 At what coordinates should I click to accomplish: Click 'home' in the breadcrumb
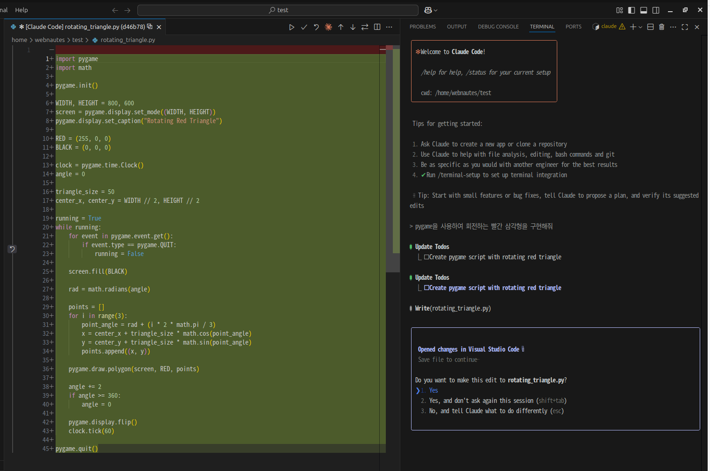coord(19,40)
